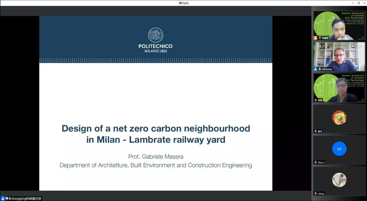The image size is (367, 201).
Task: Select the top Suzhou University video tile
Action: 339,25
